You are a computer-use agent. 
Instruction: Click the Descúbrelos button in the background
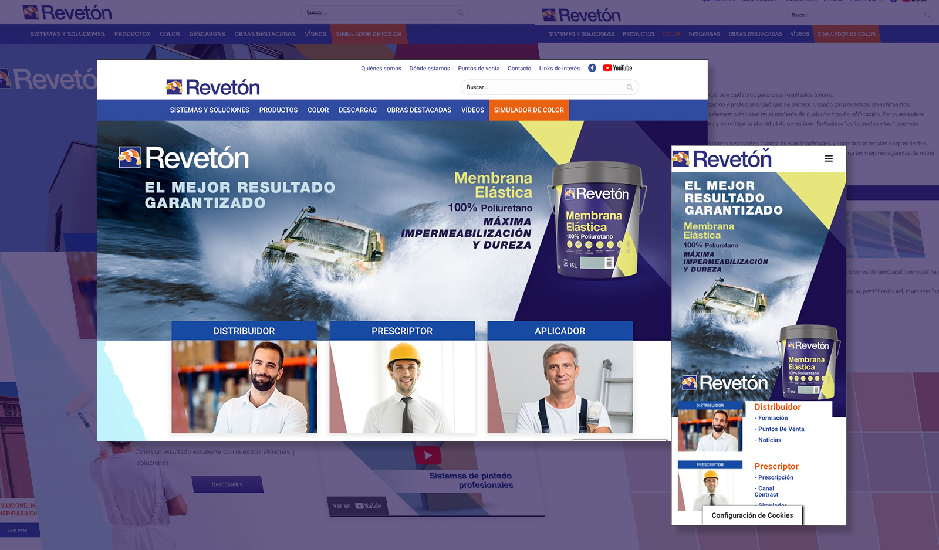[227, 484]
